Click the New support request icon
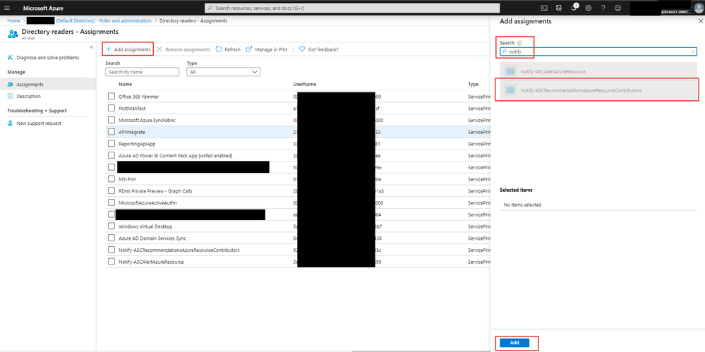Viewport: 705px width, 352px height. click(10, 123)
